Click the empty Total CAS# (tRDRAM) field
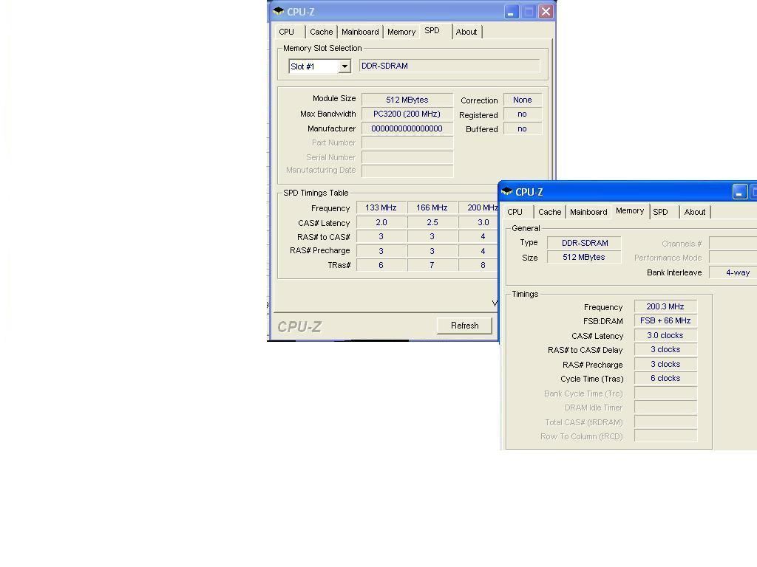The height and width of the screenshot is (567, 757). tap(665, 422)
